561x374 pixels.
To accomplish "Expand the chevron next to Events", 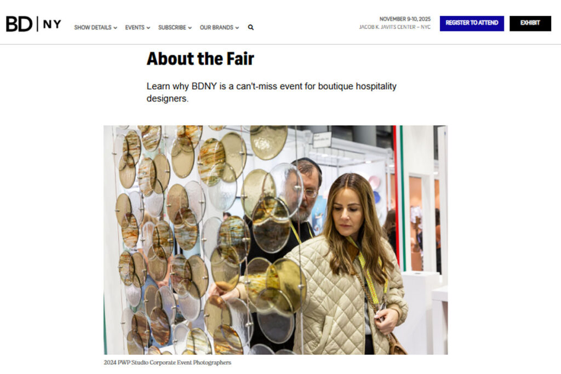I will 148,28.
